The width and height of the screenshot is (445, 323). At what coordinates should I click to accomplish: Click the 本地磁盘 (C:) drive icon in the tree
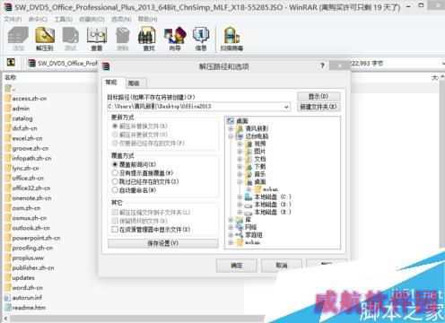coord(249,196)
